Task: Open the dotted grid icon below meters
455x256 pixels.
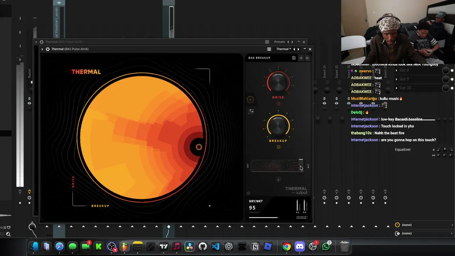Action: pyautogui.click(x=302, y=217)
